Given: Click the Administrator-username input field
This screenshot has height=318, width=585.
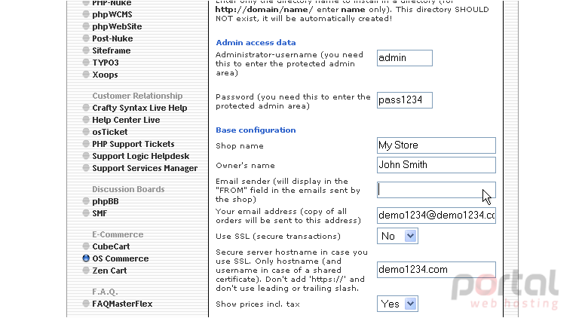Looking at the screenshot, I should 404,58.
